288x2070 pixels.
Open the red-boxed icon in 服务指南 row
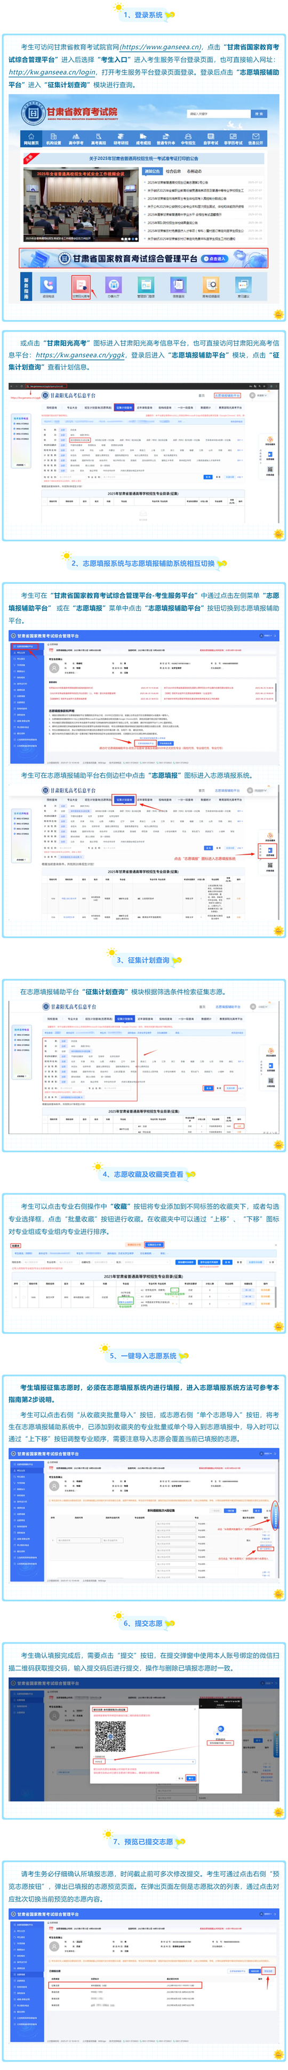pos(81,285)
